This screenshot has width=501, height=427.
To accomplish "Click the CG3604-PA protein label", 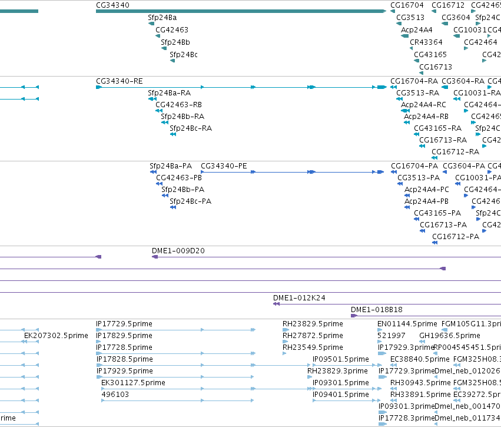I will 464,166.
